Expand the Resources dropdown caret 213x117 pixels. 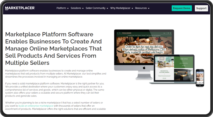pyautogui.click(x=149, y=9)
